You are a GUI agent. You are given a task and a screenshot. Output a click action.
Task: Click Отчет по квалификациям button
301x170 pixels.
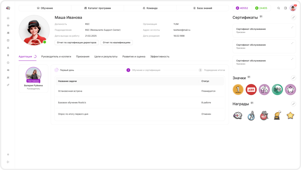(x=116, y=42)
